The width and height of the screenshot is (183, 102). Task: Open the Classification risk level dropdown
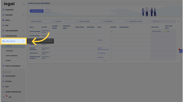click(140, 21)
